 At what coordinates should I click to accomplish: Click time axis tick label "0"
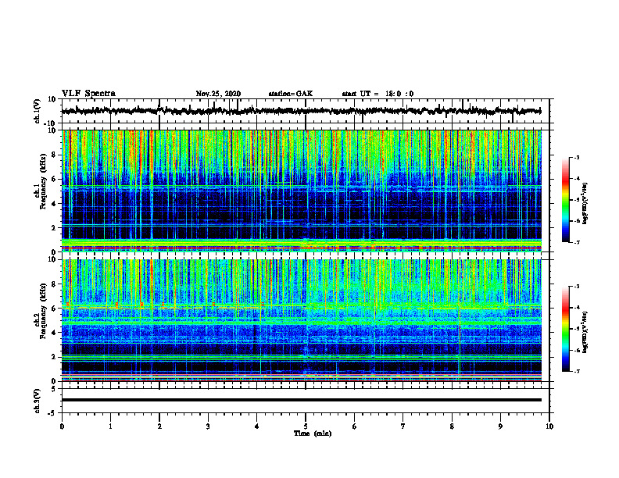point(62,426)
